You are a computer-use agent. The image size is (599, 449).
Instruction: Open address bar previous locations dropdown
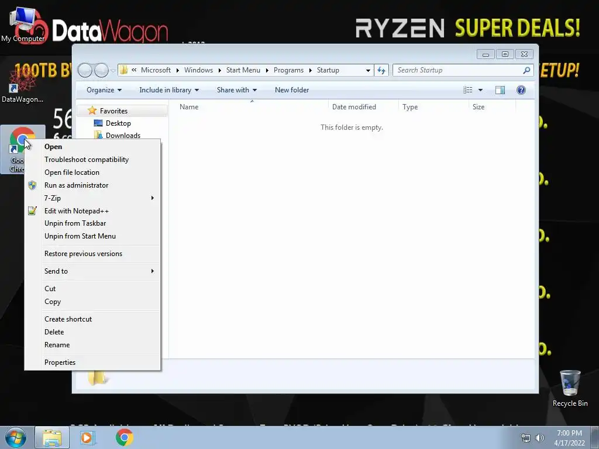point(368,70)
